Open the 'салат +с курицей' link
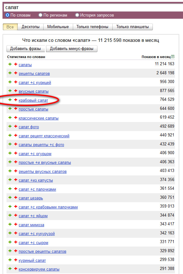The height and width of the screenshot is (274, 183). 35,83
